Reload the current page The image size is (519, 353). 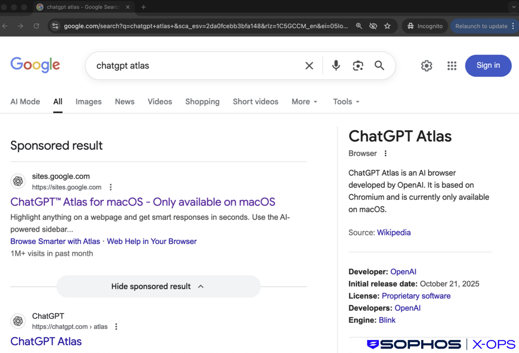click(37, 26)
